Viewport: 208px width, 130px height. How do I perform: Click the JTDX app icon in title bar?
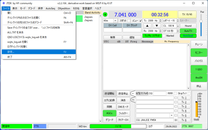[3, 3]
